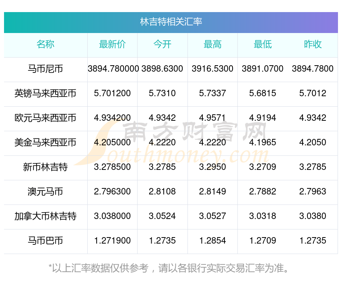Click previous close 2.7963

pyautogui.click(x=313, y=192)
